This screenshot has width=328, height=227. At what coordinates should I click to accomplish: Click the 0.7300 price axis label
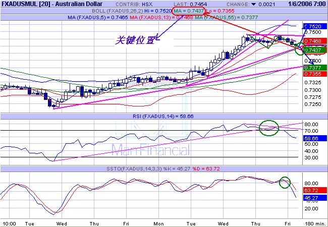(x=312, y=90)
